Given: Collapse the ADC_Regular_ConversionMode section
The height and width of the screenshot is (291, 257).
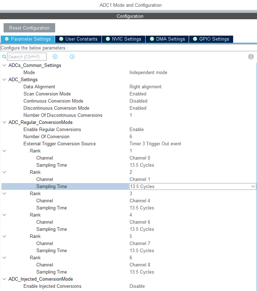Looking at the screenshot, I should click(4, 122).
